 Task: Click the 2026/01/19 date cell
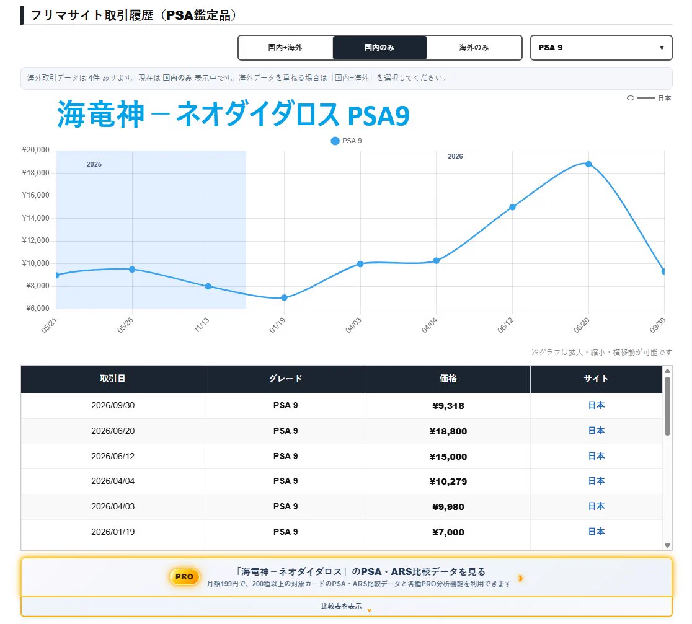pos(113,532)
